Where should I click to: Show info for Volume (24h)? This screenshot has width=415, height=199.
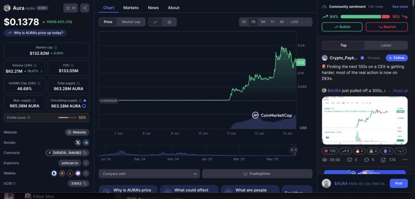click(35, 65)
